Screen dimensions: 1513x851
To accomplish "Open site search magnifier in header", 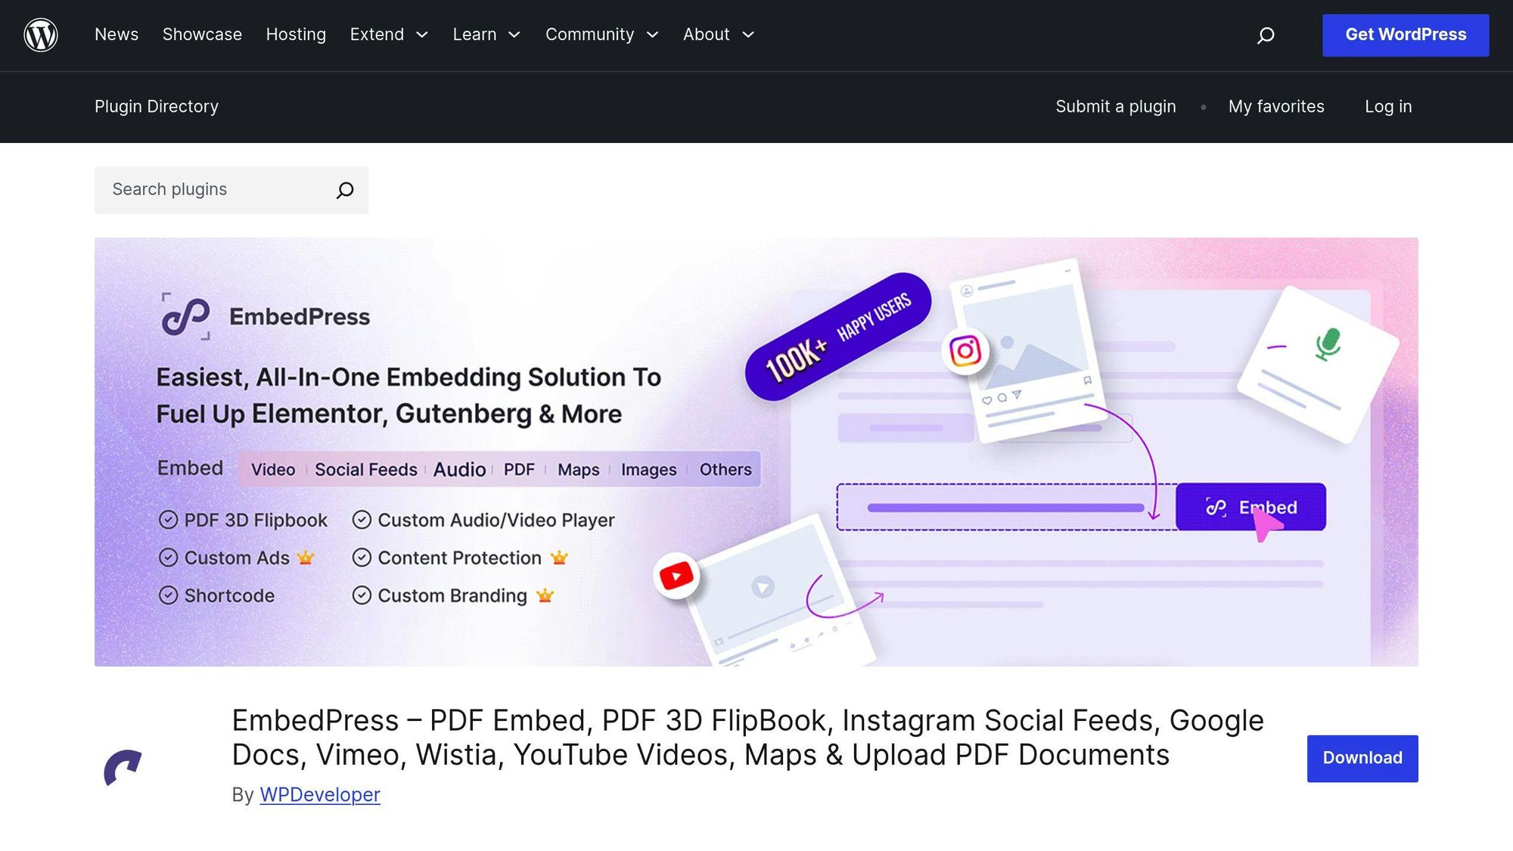I will (x=1266, y=36).
